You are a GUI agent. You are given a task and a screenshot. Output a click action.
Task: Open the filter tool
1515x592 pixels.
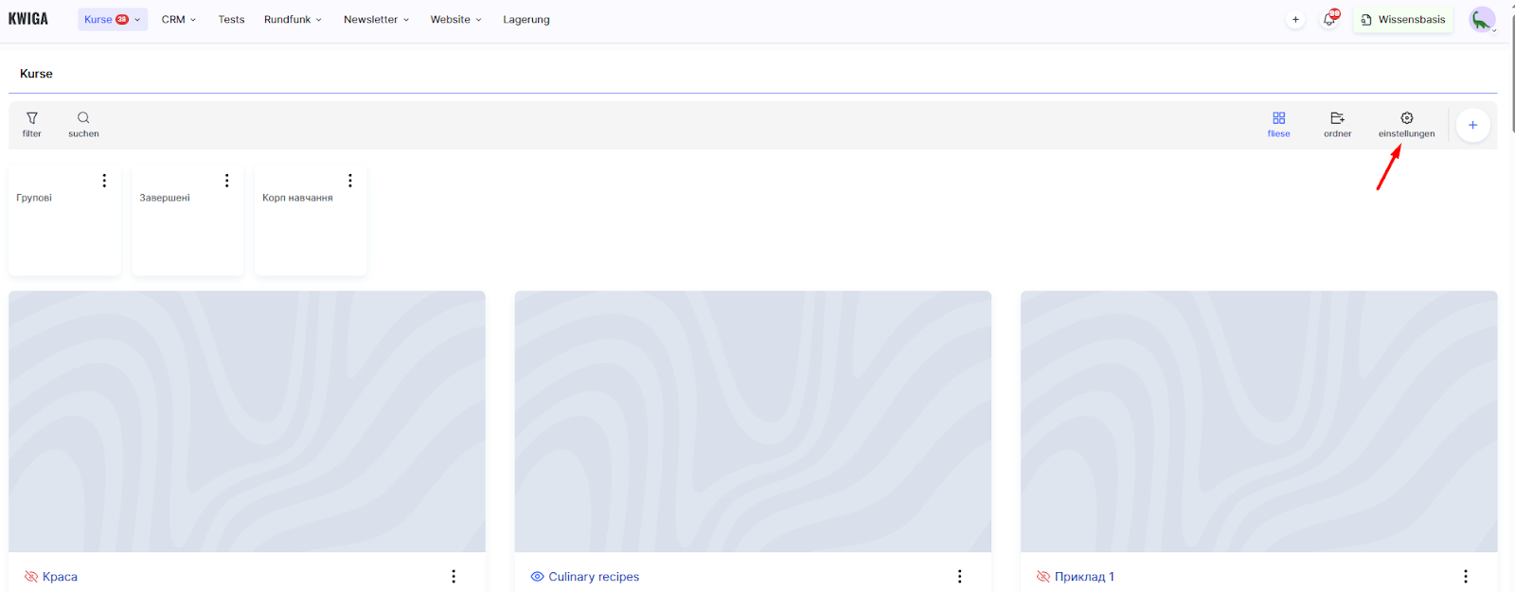32,124
